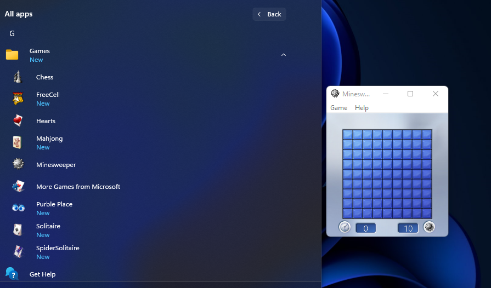Reveal the top-left Minesweeper tile
This screenshot has height=288, width=491.
coord(348,135)
